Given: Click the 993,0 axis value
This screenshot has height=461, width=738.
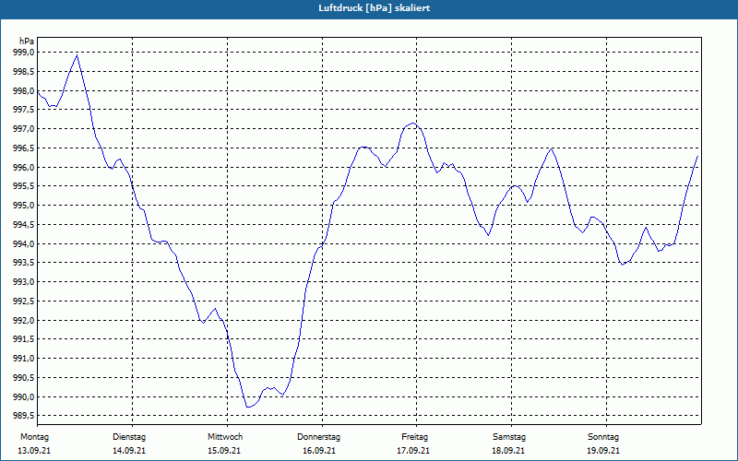Looking at the screenshot, I should [x=24, y=282].
